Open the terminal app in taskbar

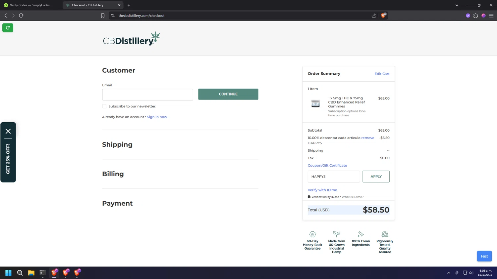coord(42,273)
